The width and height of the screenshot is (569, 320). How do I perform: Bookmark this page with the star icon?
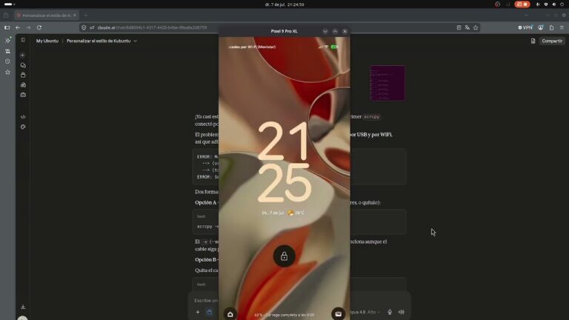tap(476, 27)
